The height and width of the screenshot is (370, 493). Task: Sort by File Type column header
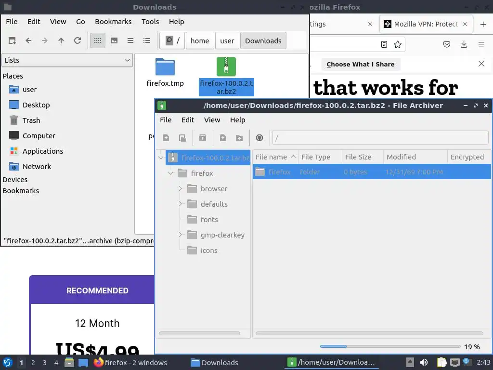tap(320, 157)
